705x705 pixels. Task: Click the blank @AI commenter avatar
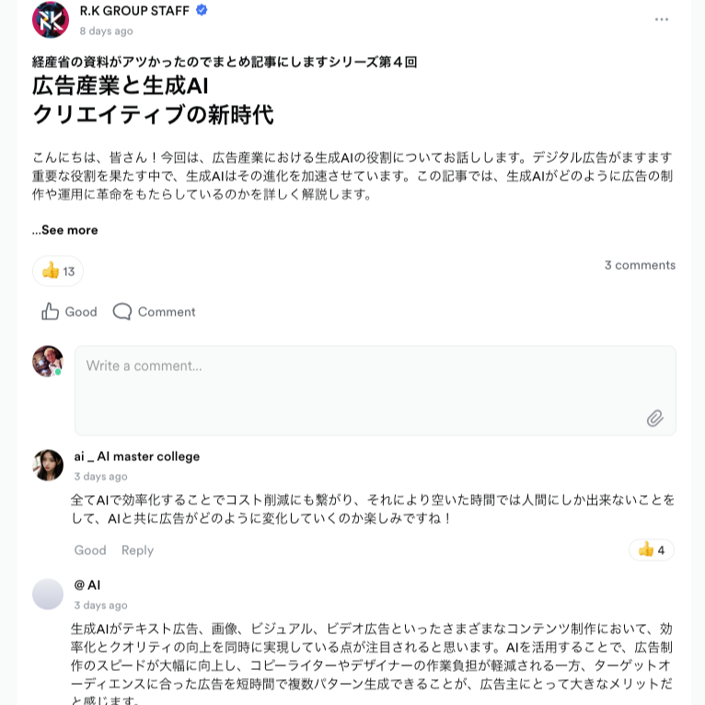48,594
